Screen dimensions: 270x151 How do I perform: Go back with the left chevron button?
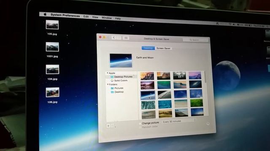pyautogui.click(x=114, y=38)
